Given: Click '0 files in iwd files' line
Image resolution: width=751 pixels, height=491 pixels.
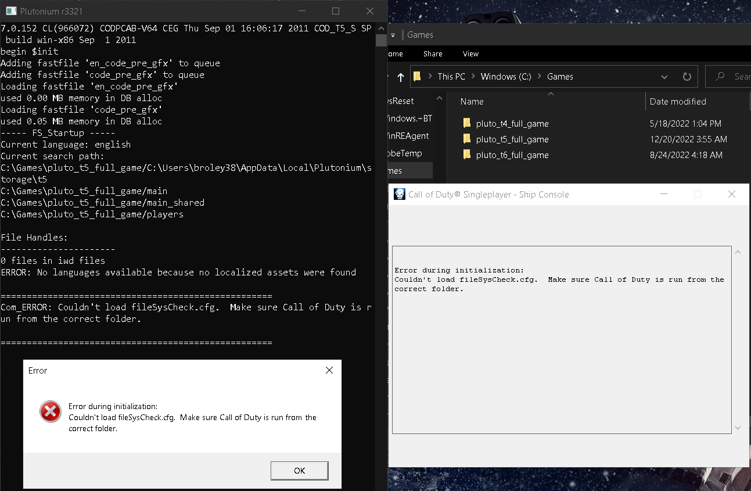Looking at the screenshot, I should pyautogui.click(x=53, y=260).
